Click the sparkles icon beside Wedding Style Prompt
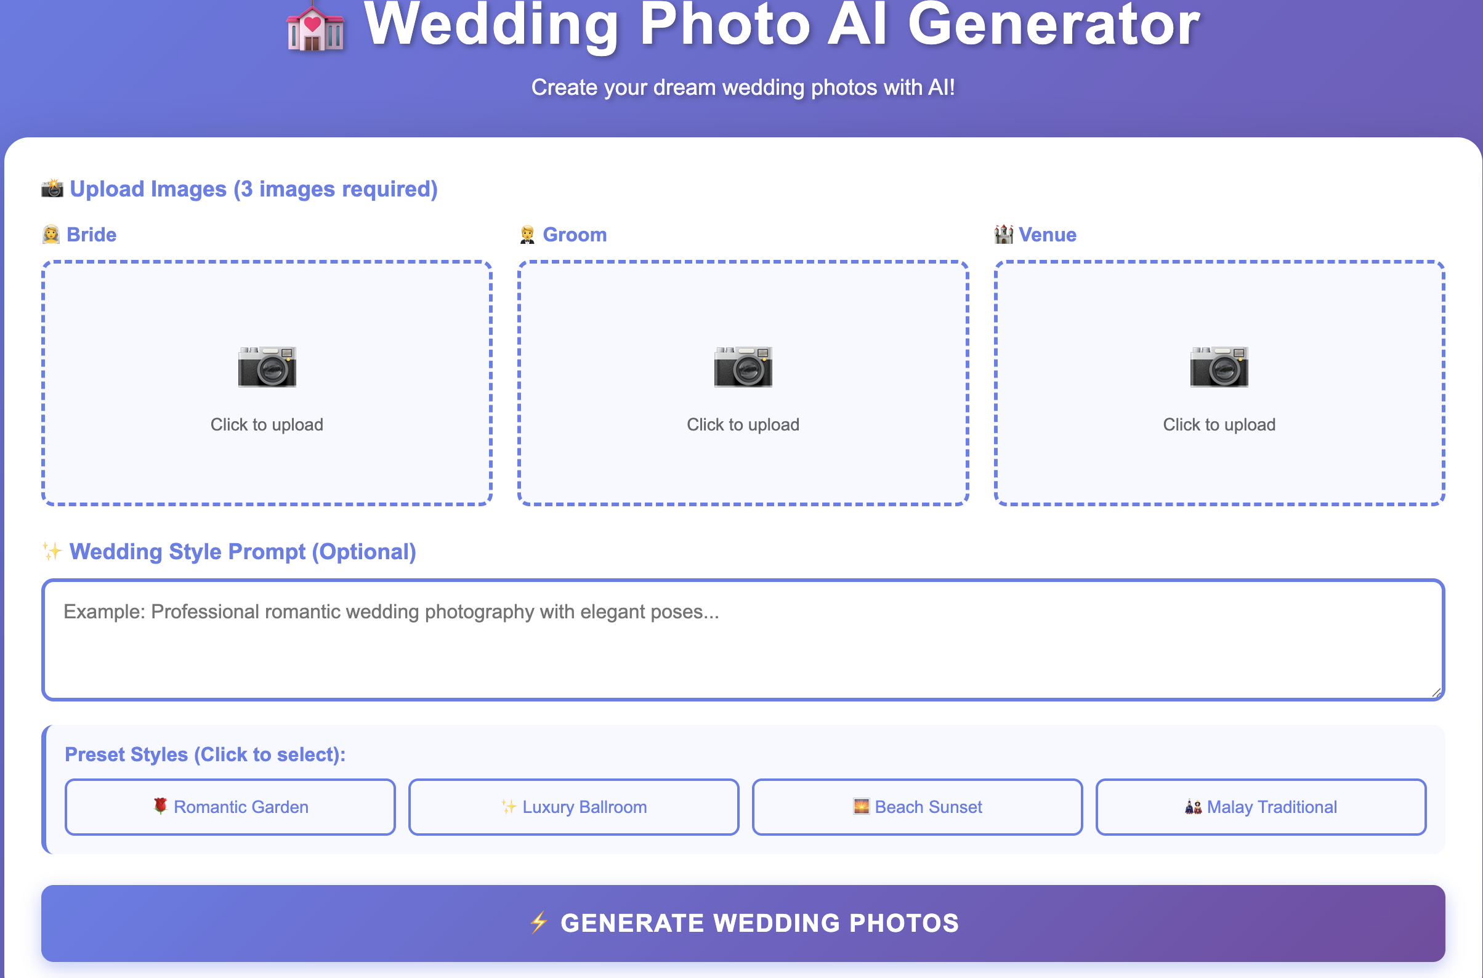1483x978 pixels. click(x=52, y=551)
